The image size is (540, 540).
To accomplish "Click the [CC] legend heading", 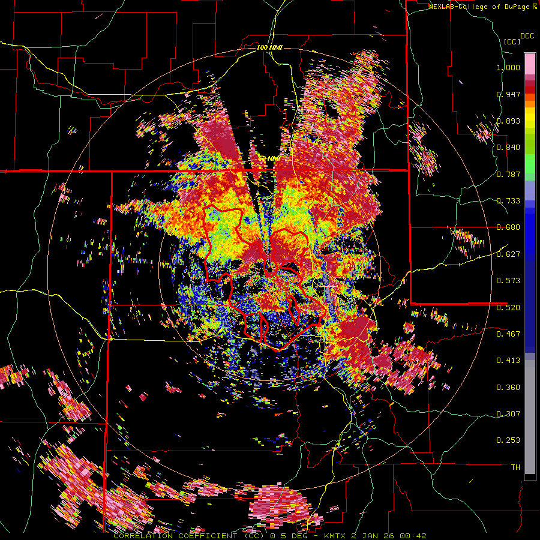I will click(x=512, y=41).
